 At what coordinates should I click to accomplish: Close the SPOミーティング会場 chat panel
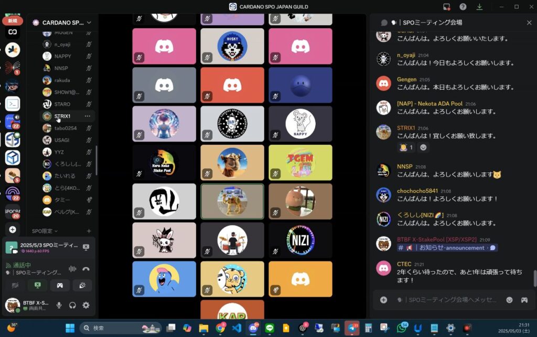529,23
